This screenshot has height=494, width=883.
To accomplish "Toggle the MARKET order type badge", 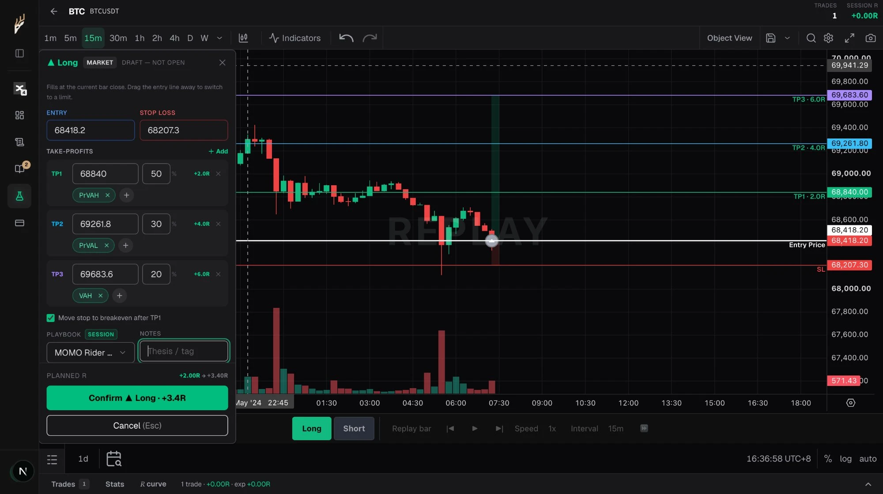I will tap(100, 63).
